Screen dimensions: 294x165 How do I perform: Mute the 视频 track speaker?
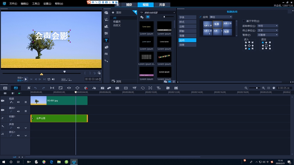(x=18, y=102)
